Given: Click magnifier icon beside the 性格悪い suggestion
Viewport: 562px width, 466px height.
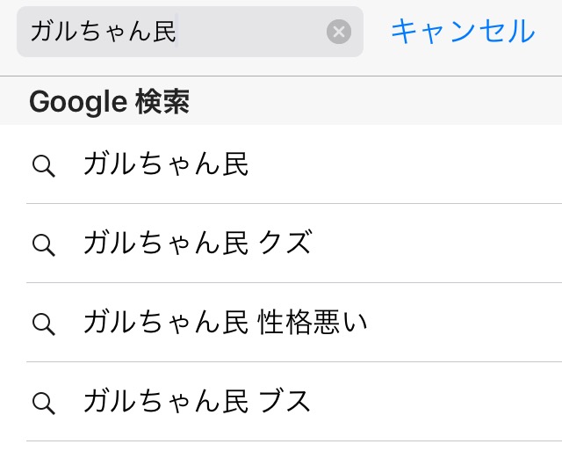Looking at the screenshot, I should coord(44,324).
